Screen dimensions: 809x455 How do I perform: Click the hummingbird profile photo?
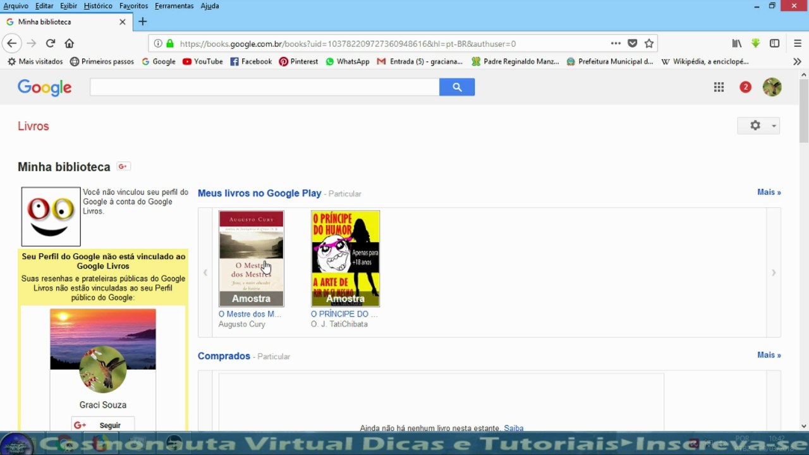click(103, 369)
